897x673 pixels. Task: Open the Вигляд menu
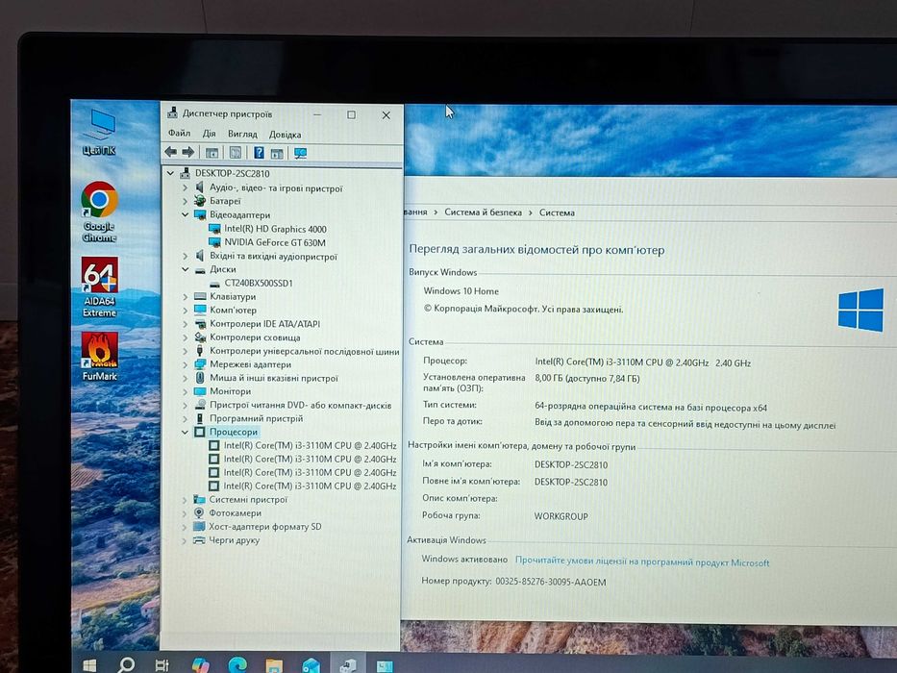click(242, 134)
